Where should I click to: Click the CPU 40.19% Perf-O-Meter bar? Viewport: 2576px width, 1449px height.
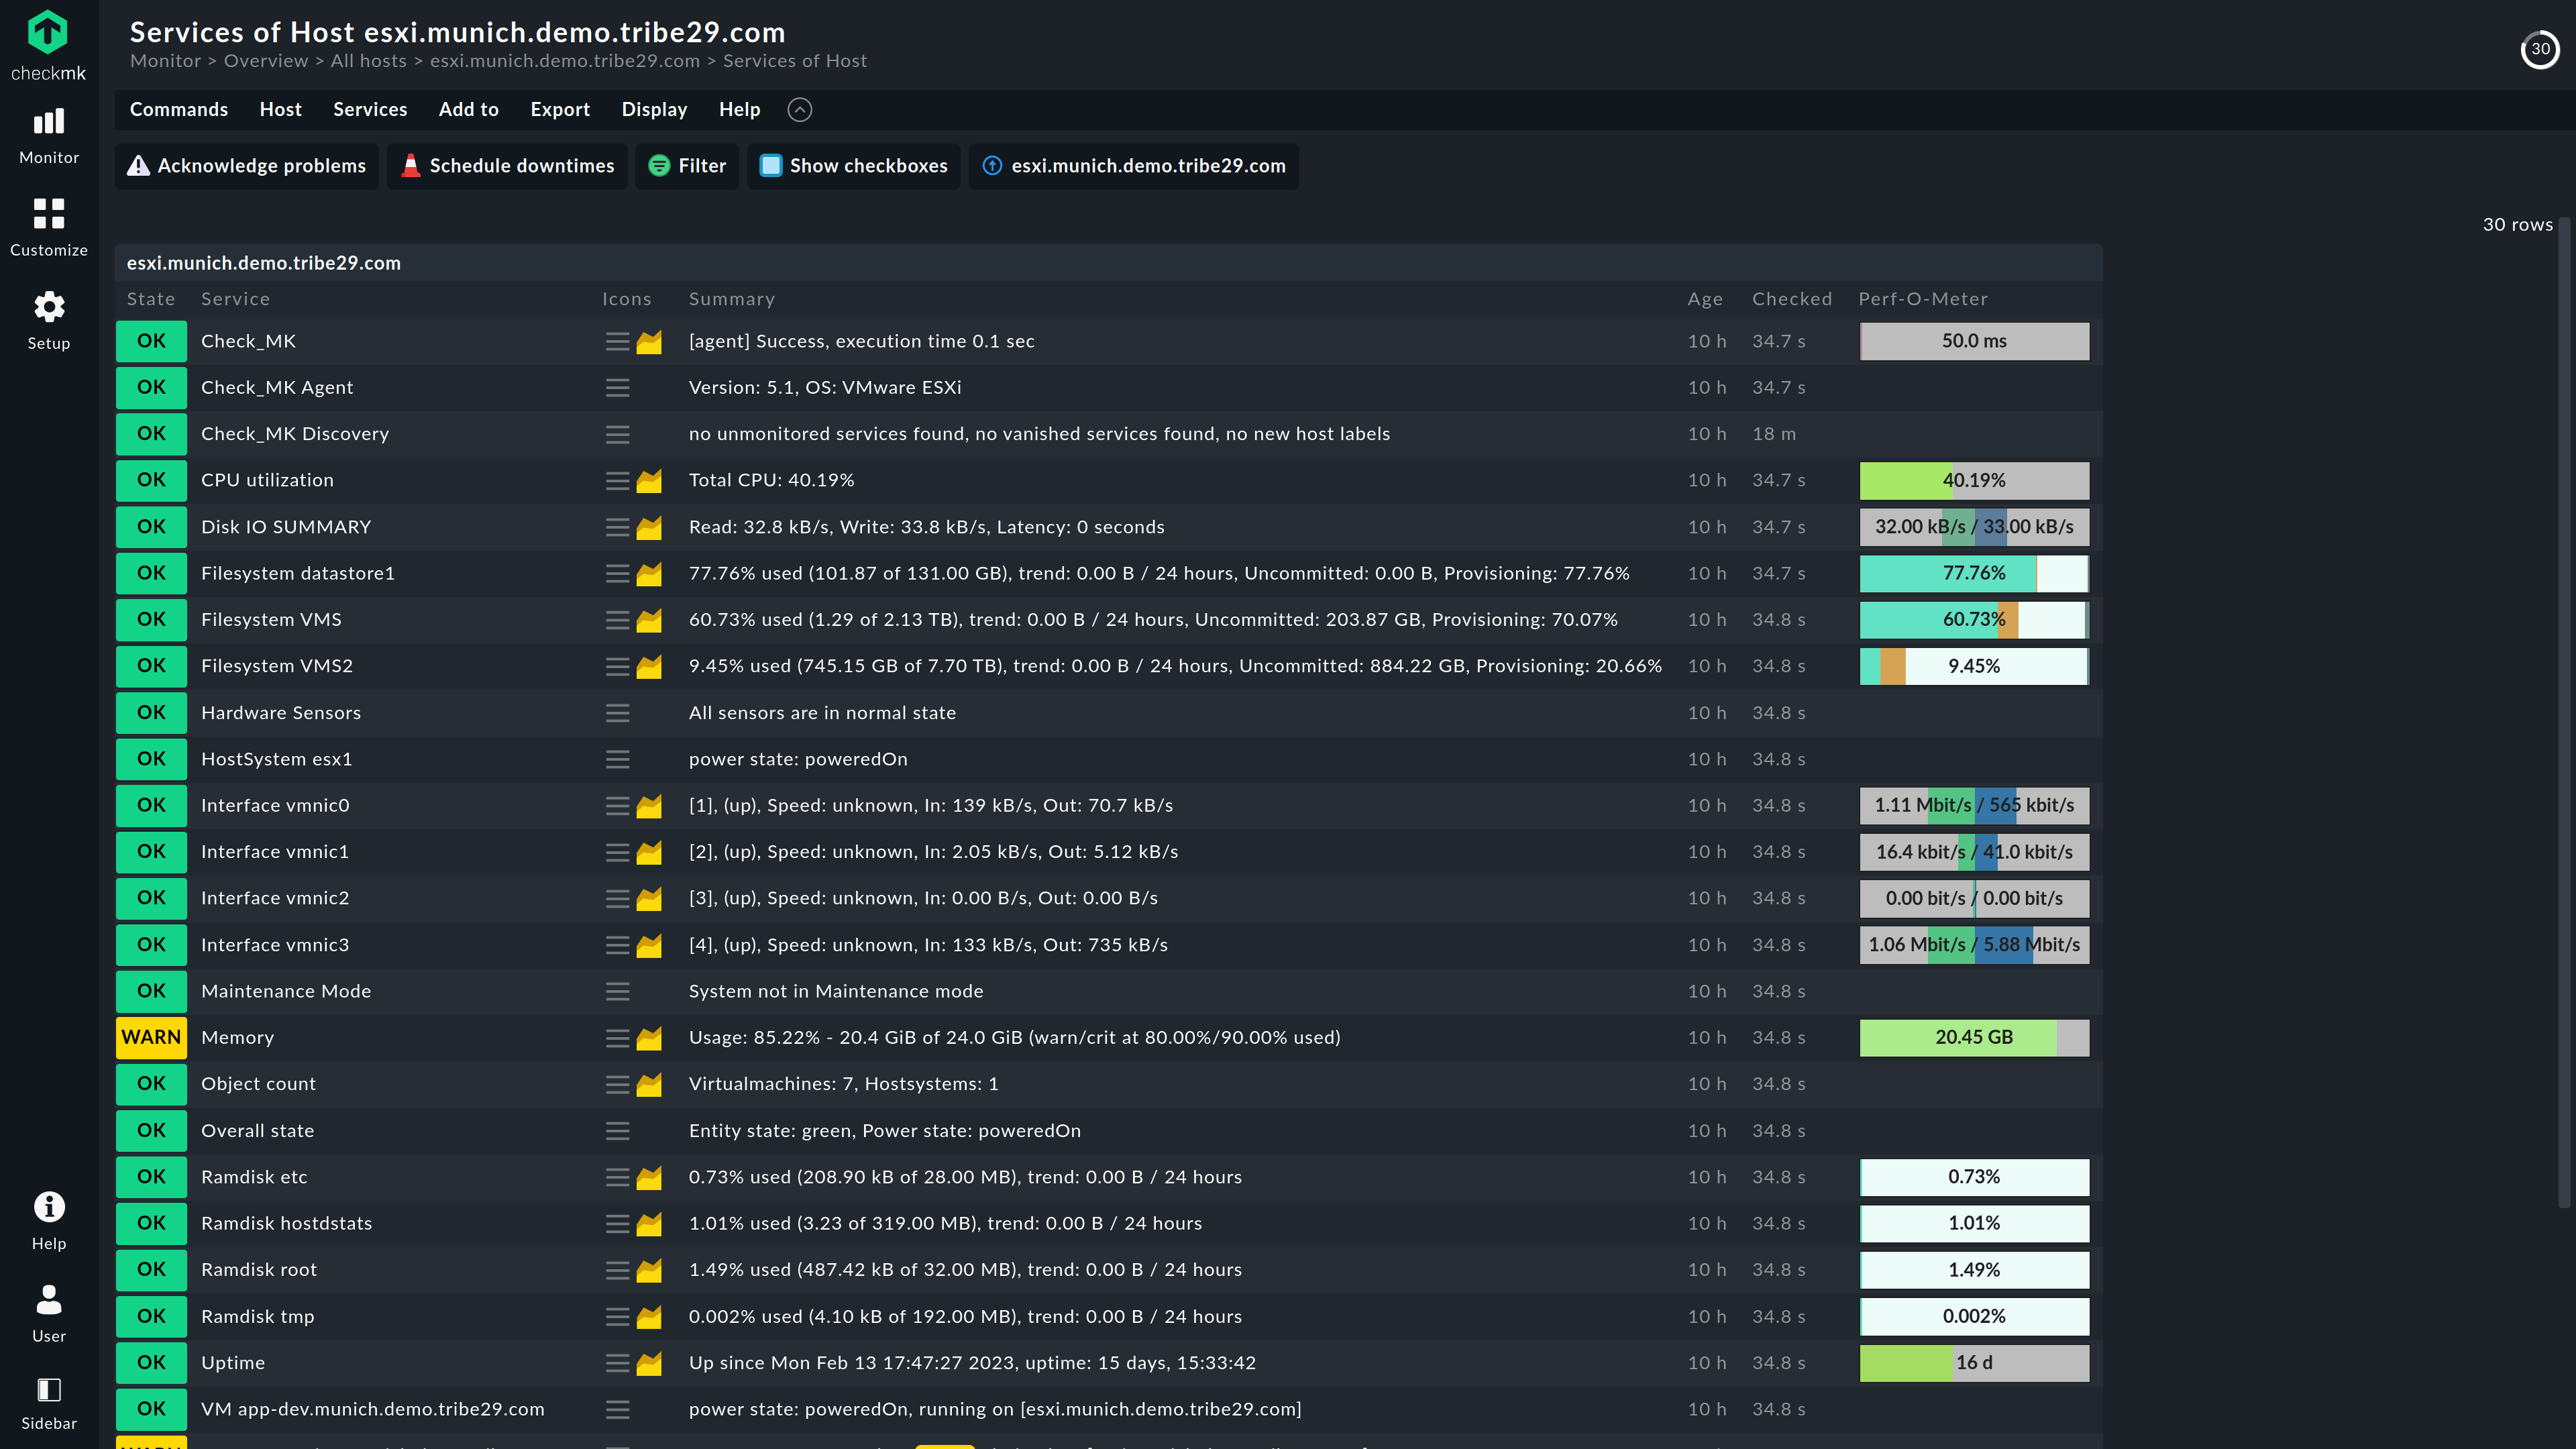click(1974, 481)
